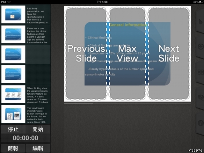Select thumbnail beside 'The trend toward' note
The height and width of the screenshot is (153, 204).
click(13, 114)
